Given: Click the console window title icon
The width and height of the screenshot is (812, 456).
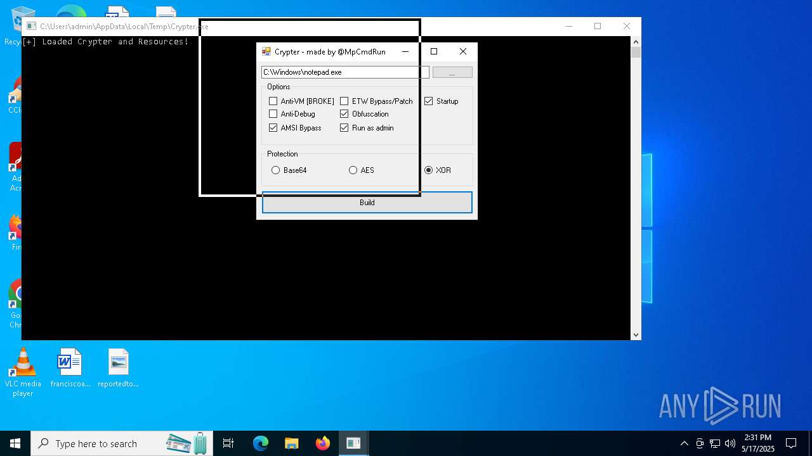Looking at the screenshot, I should [31, 27].
